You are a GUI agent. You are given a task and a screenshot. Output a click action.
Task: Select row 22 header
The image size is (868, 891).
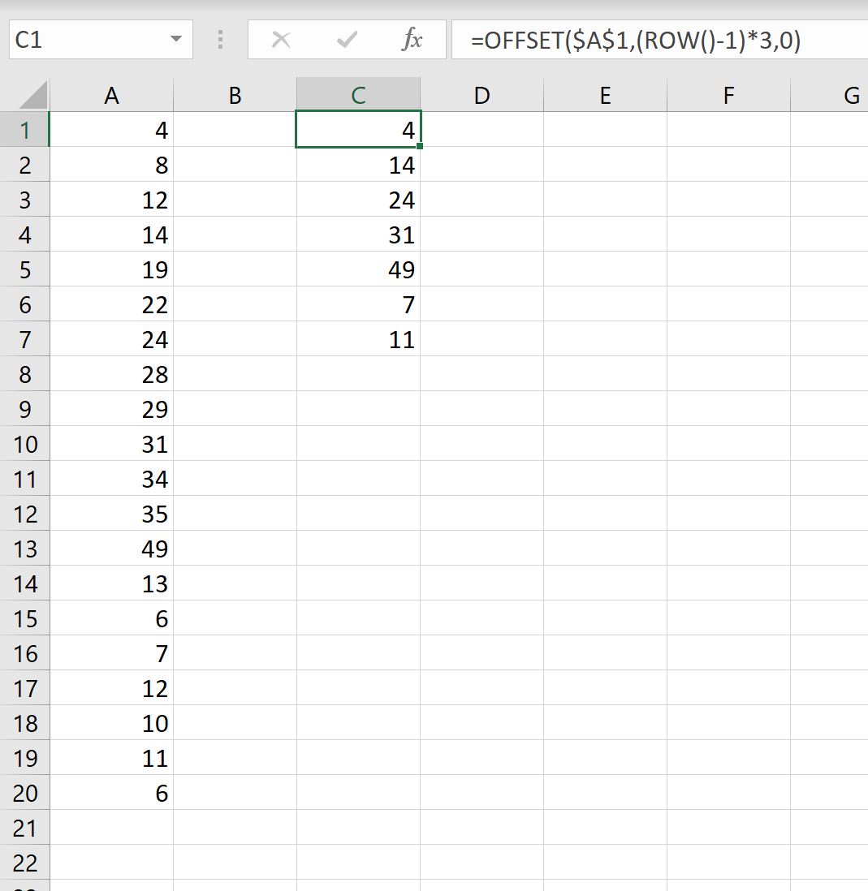pyautogui.click(x=26, y=863)
